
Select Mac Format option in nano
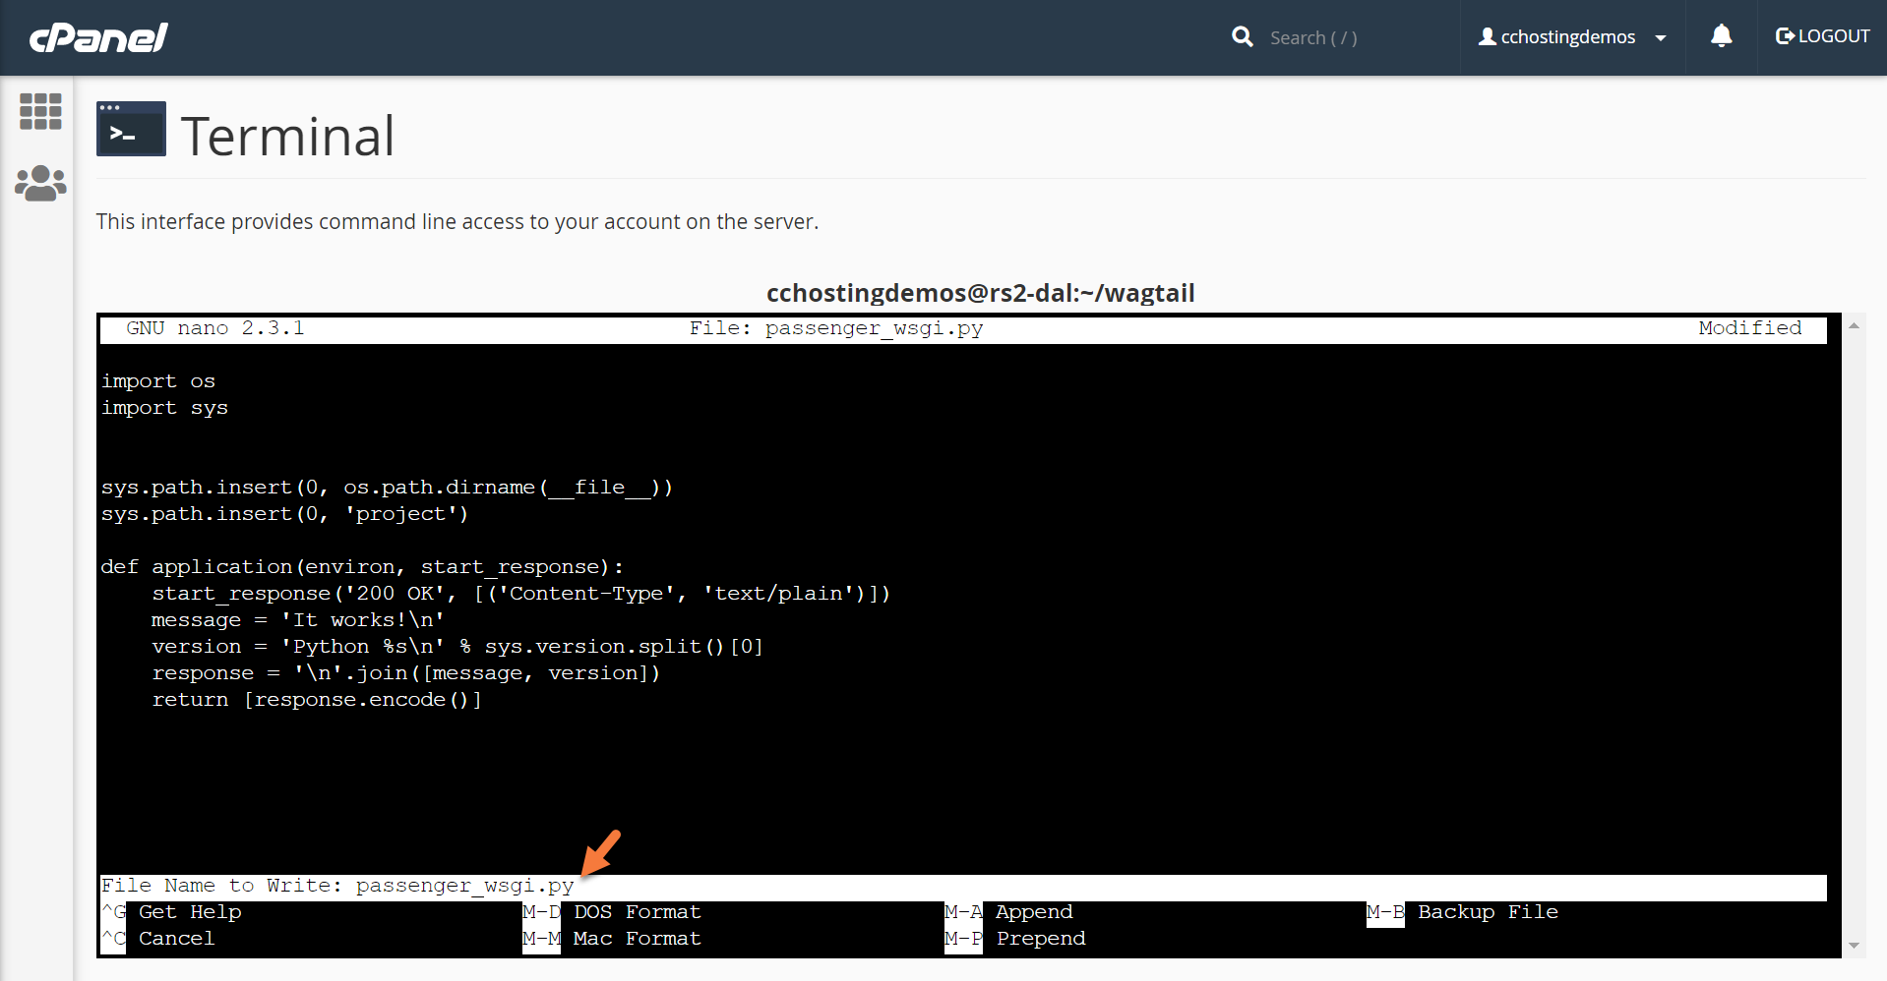637,939
